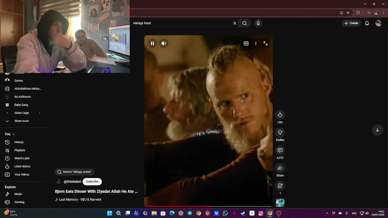Open Instagram from the taskbar

tap(261, 213)
